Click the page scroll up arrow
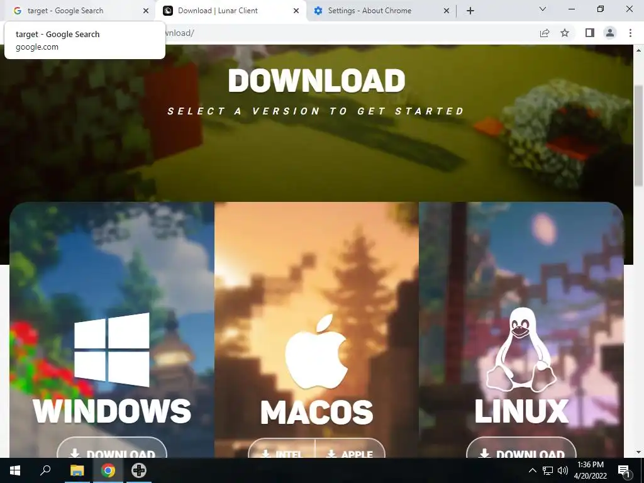Image resolution: width=644 pixels, height=483 pixels. tap(639, 50)
